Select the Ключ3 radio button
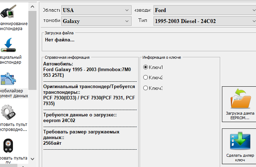This screenshot has height=167, width=256. (x=145, y=88)
